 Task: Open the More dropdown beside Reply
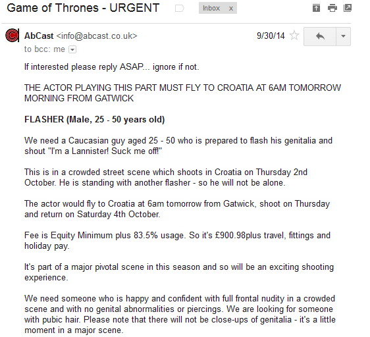[343, 36]
